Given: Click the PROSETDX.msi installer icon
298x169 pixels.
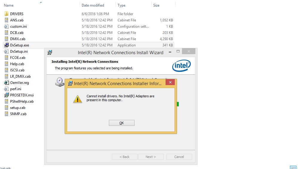Looking at the screenshot, I should (6, 95).
